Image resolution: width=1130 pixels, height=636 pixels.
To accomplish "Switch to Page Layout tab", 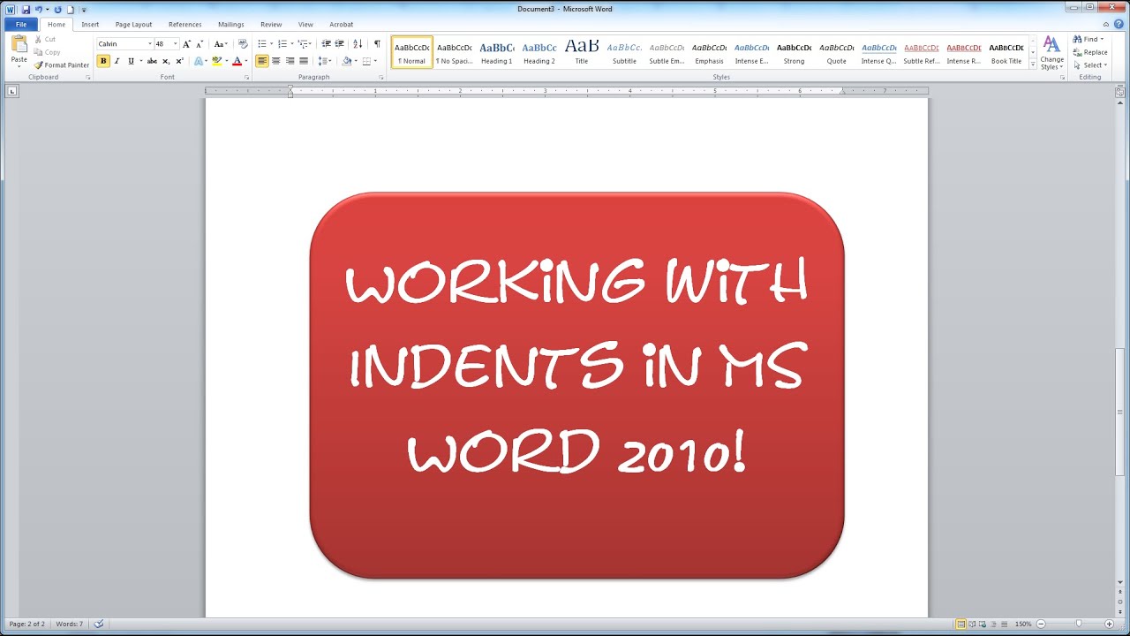I will (x=133, y=25).
